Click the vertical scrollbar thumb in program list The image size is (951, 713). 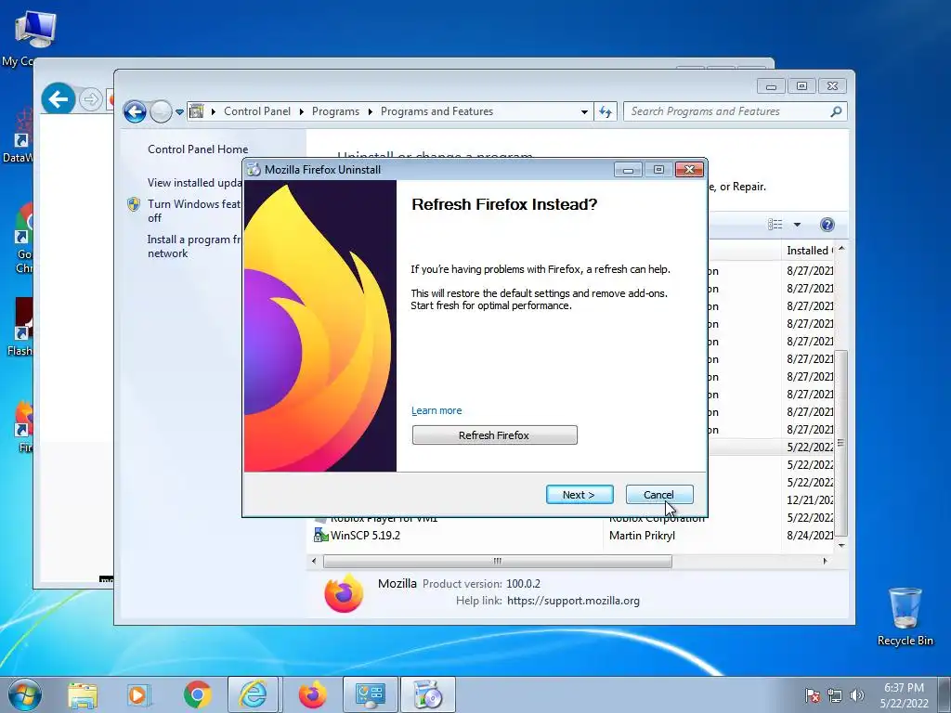coord(840,443)
